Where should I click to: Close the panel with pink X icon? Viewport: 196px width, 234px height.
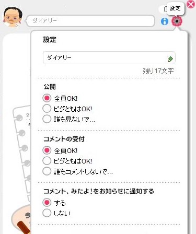(191, 4)
